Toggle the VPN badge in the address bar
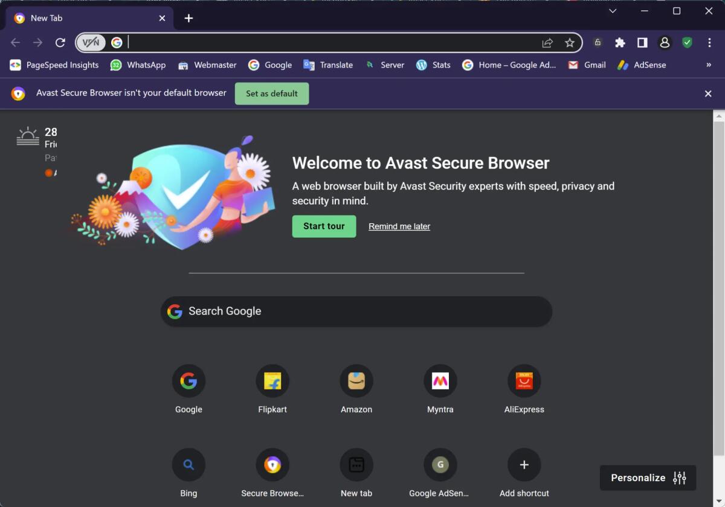Viewport: 725px width, 507px height. [91, 43]
